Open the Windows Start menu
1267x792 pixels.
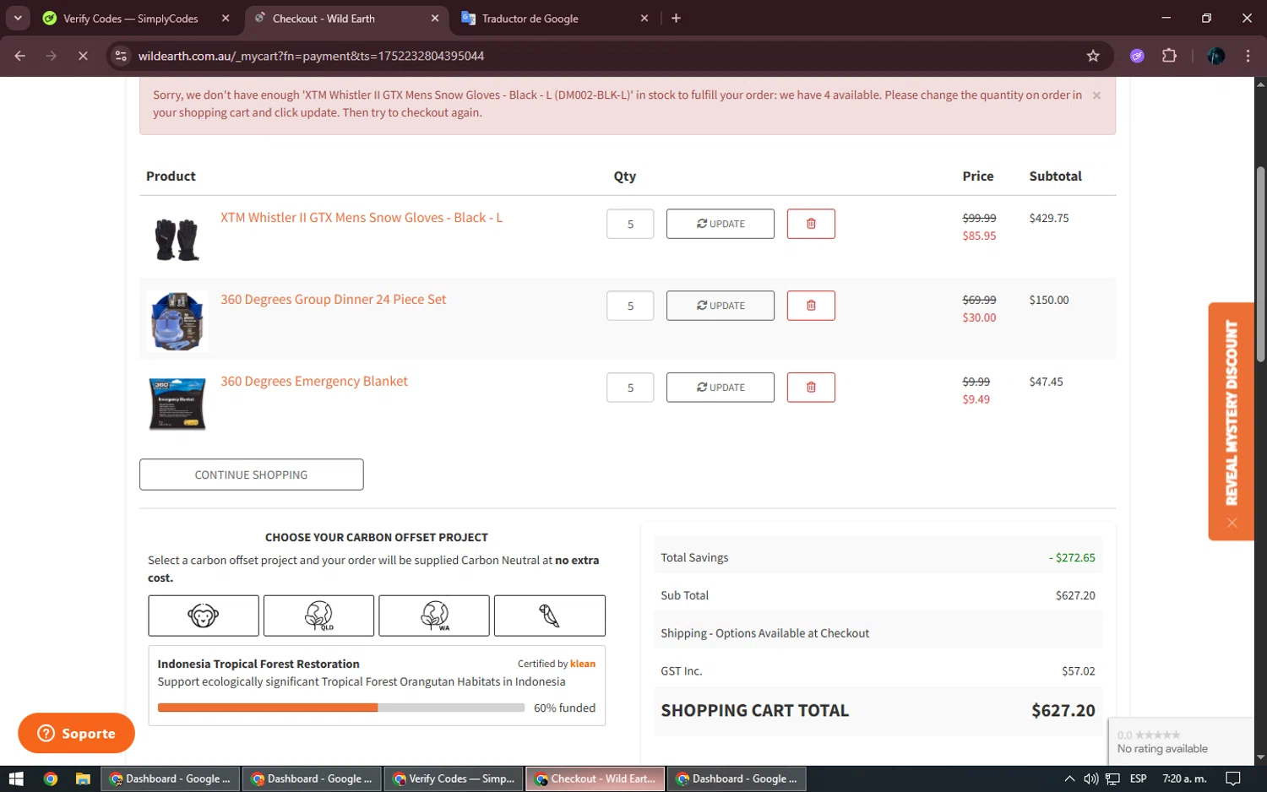16,778
